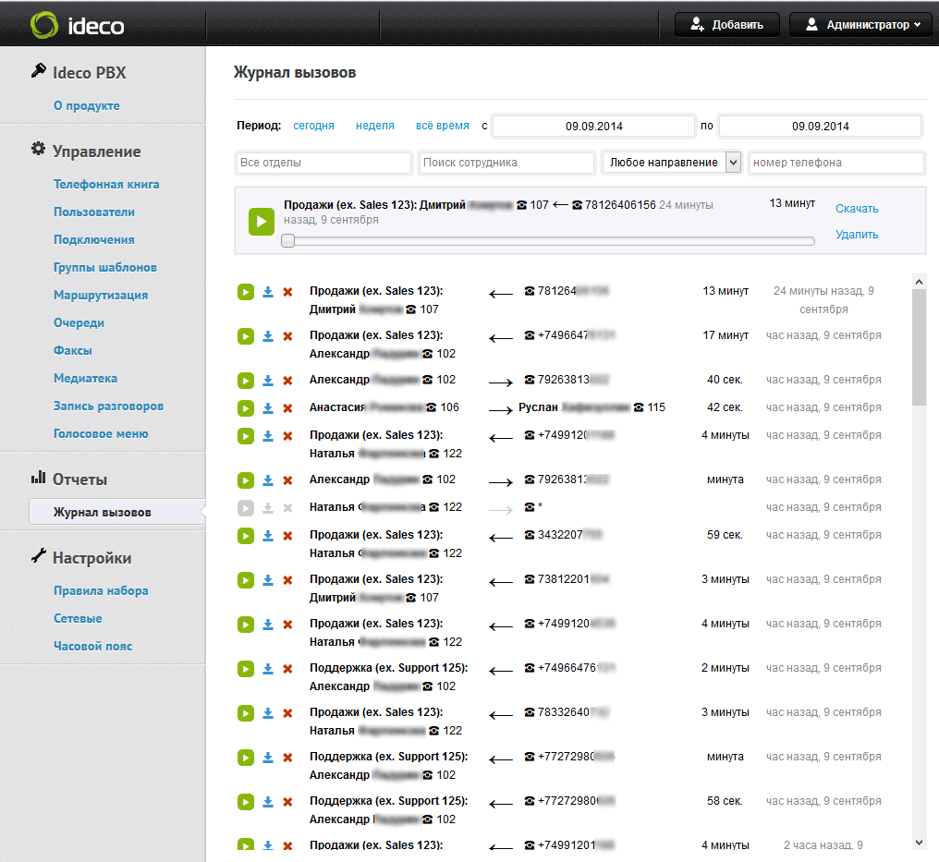Open Группы шаблонов
The width and height of the screenshot is (939, 862).
click(105, 268)
